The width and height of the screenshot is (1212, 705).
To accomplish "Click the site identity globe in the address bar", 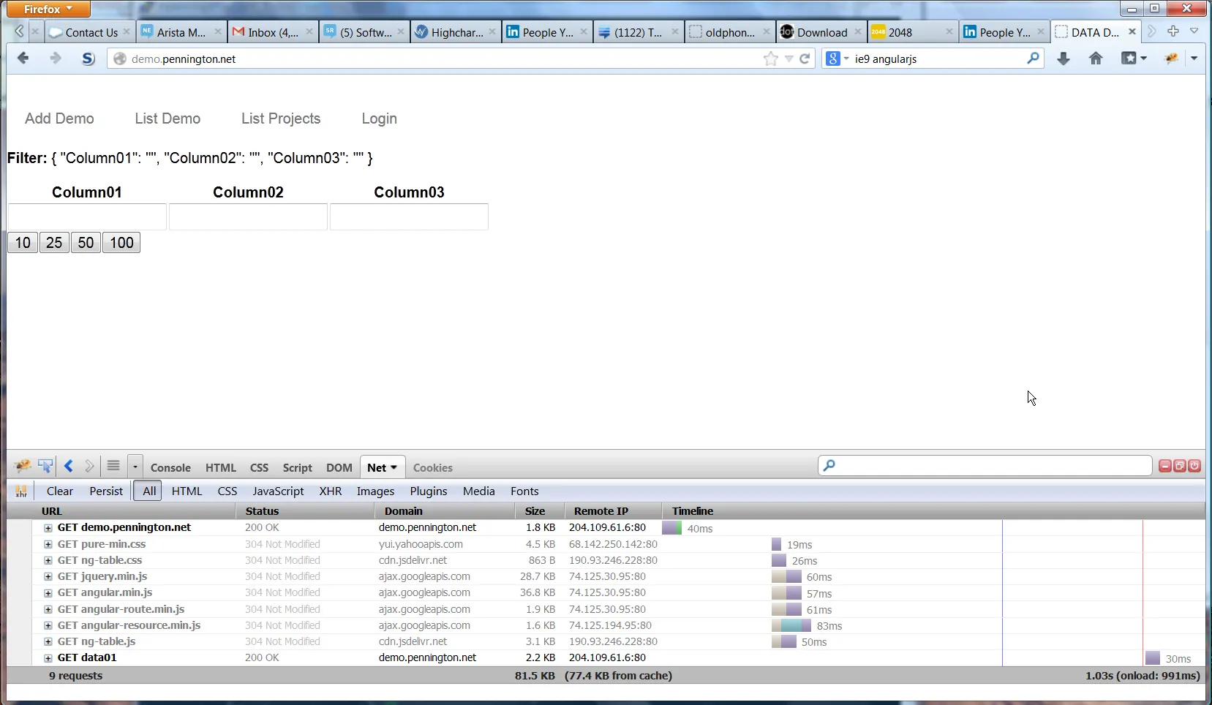I will point(120,59).
